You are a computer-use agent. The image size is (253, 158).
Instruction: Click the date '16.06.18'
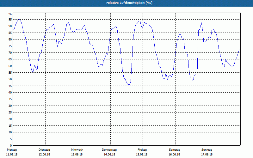pyautogui.click(x=174, y=155)
